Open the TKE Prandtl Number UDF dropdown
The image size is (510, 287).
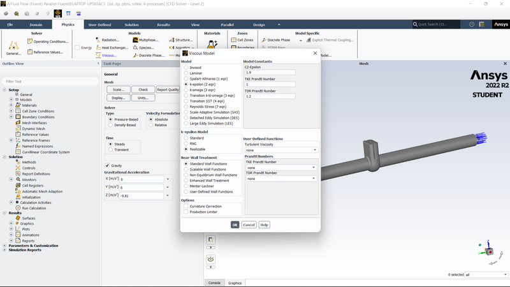(x=281, y=168)
